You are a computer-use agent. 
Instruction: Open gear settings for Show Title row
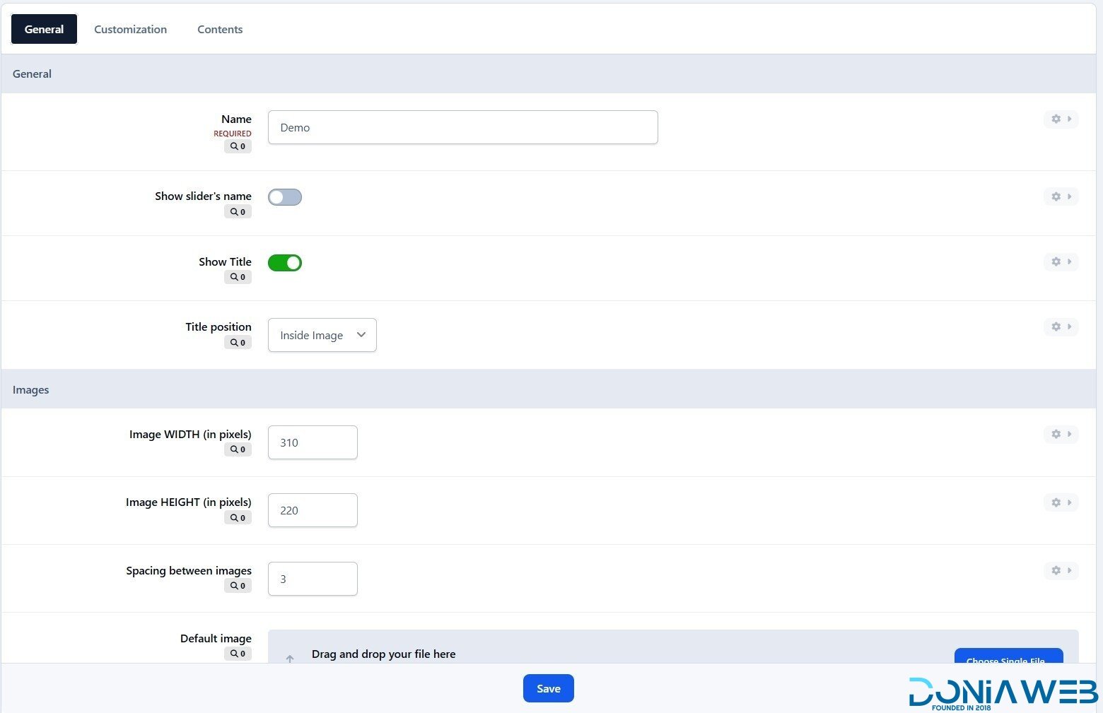(1060, 261)
